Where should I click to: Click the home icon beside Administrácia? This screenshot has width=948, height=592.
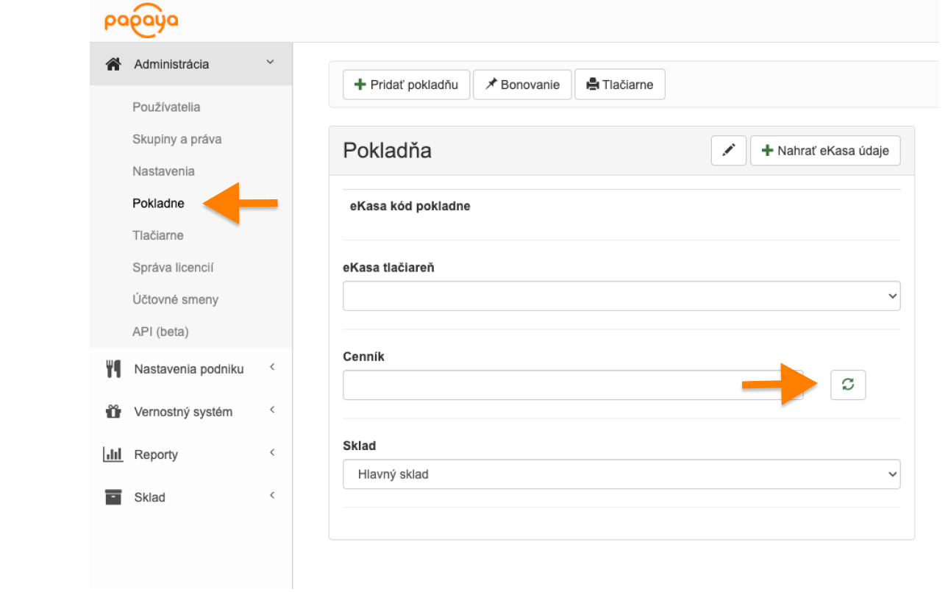click(x=113, y=65)
